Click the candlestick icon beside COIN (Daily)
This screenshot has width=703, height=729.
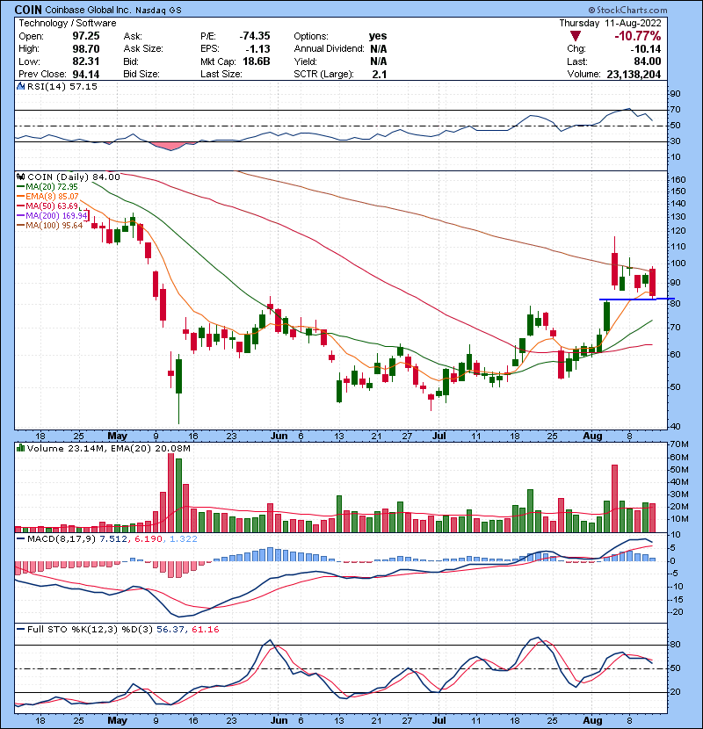[20, 177]
